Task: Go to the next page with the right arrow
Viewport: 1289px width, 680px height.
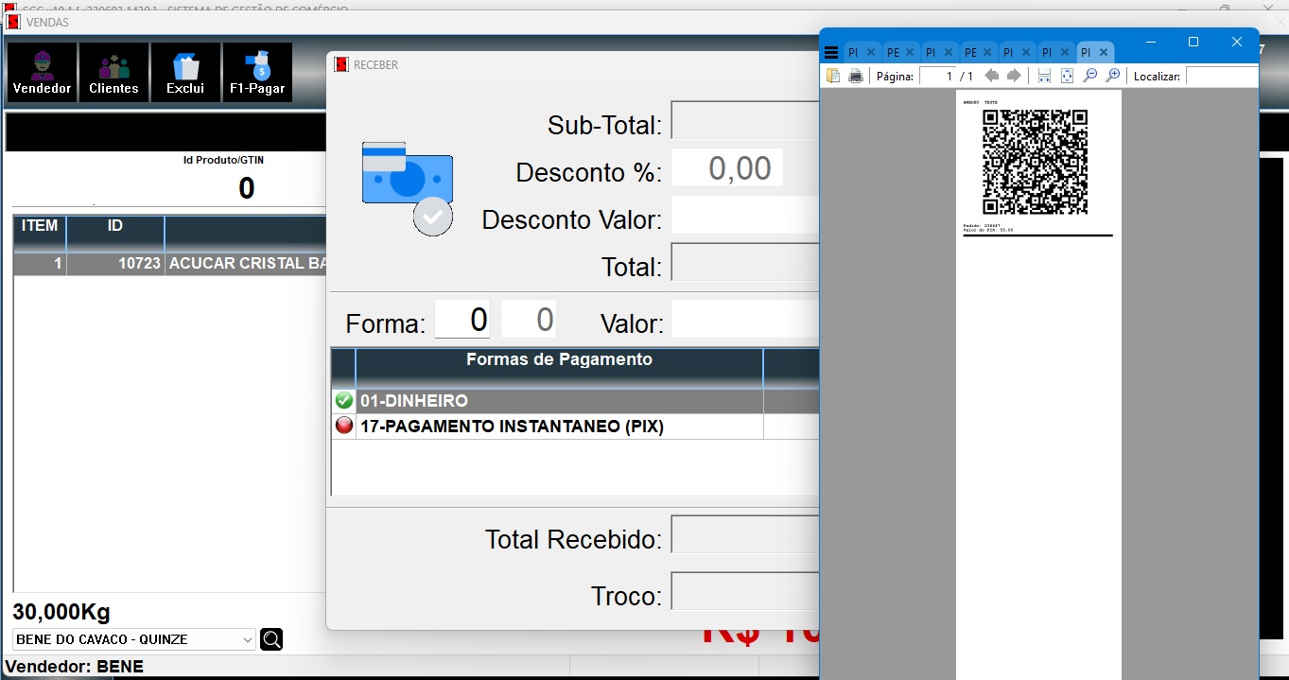Action: (x=1014, y=76)
